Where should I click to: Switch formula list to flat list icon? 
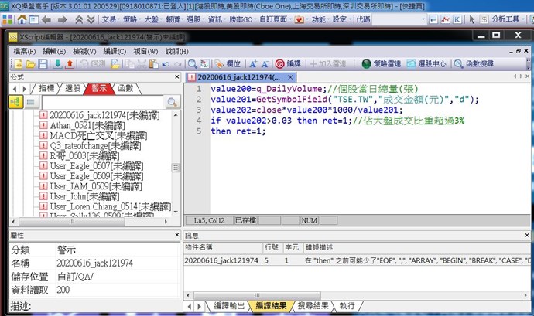coord(29,102)
